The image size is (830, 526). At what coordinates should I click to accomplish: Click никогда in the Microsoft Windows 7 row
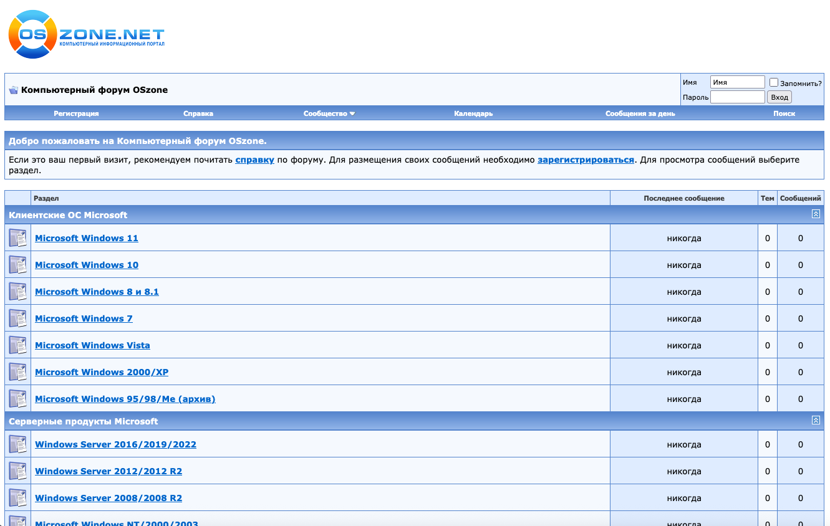[x=684, y=318]
